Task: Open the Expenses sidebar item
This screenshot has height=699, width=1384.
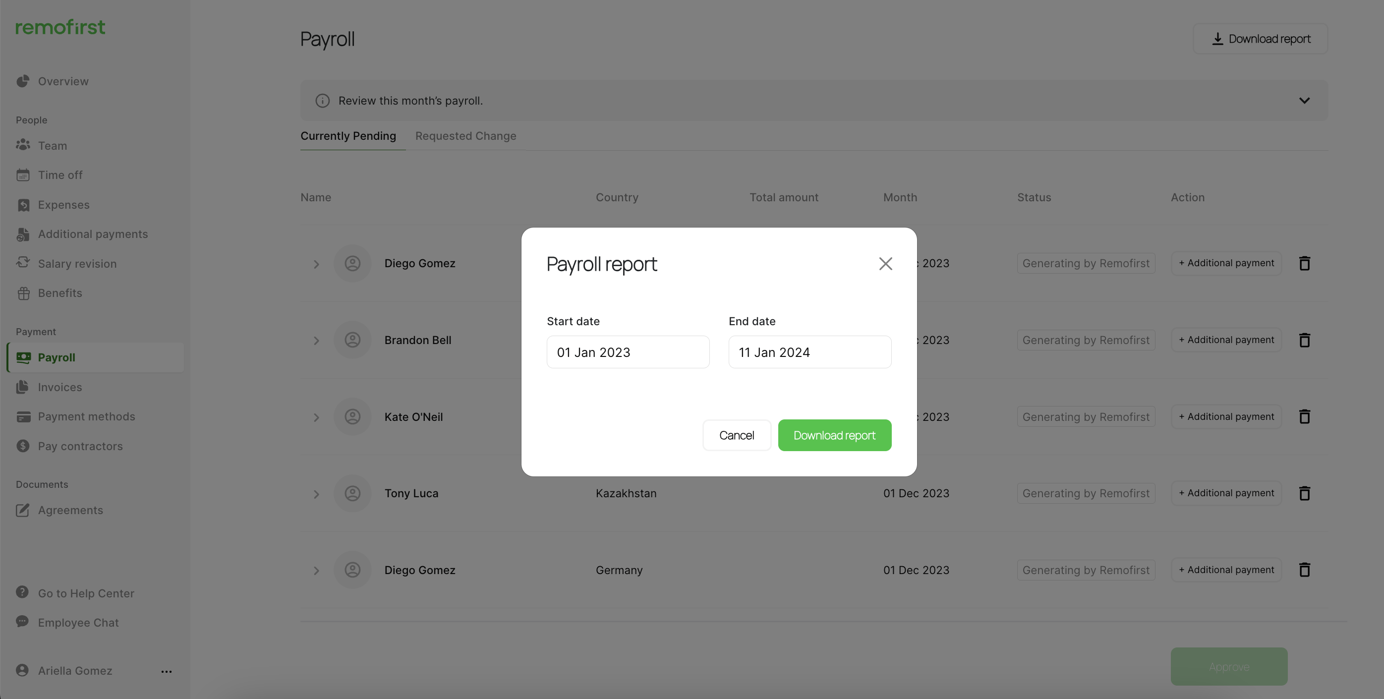Action: [63, 205]
